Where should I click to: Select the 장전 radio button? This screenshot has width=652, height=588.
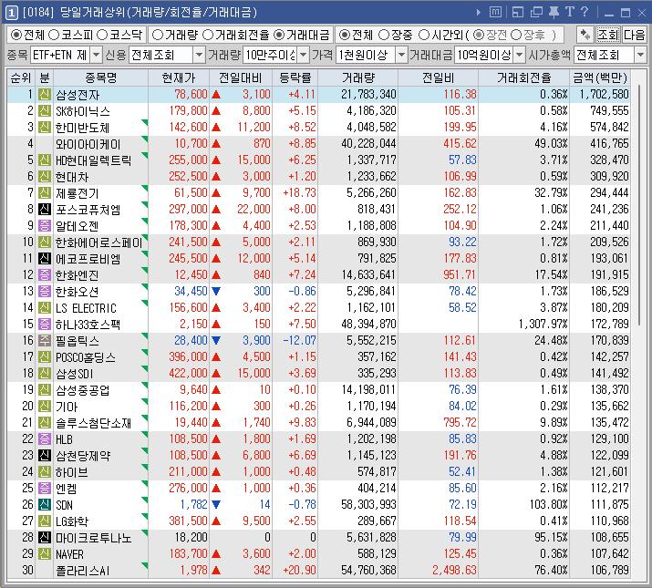coord(479,35)
